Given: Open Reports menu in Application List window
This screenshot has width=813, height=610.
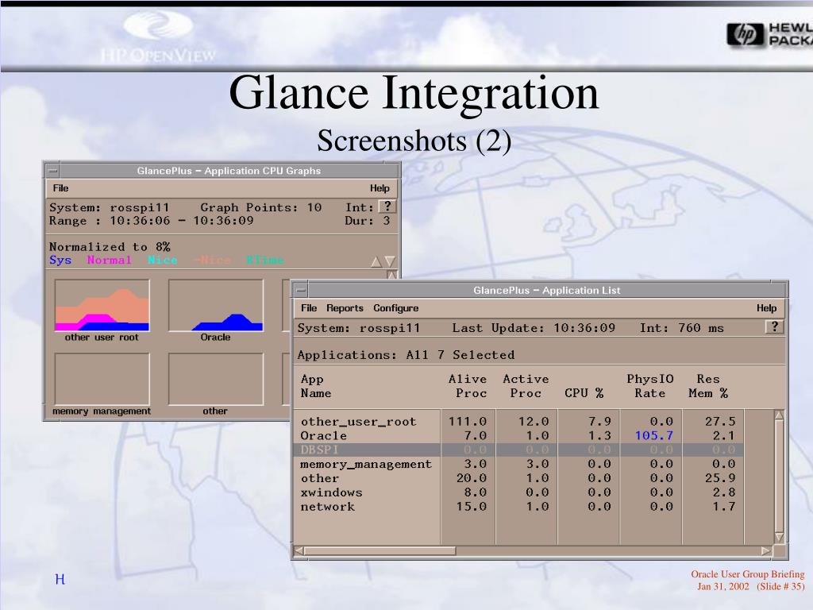Looking at the screenshot, I should [x=345, y=308].
